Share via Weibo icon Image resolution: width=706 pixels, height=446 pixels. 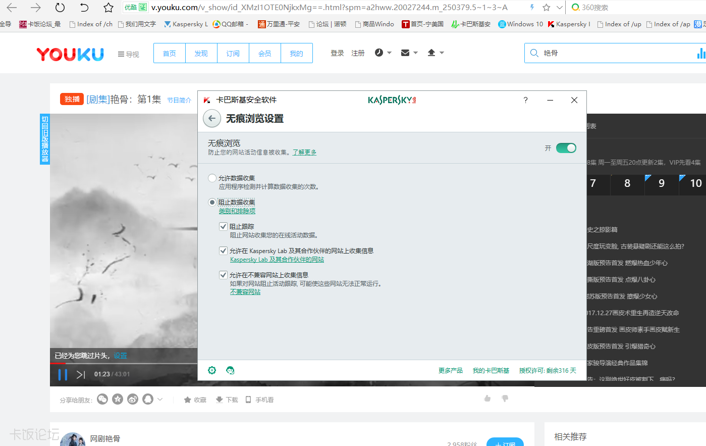pos(133,399)
